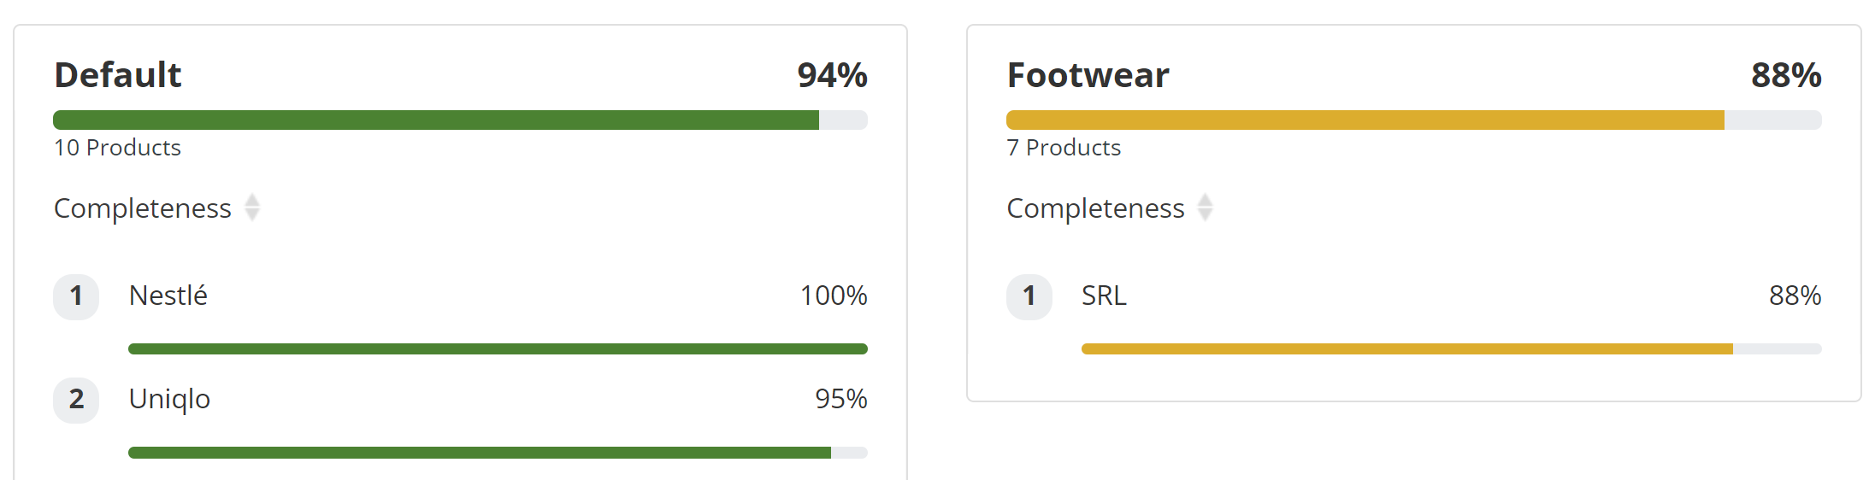Click rank badge 1 beside Nestlé

[x=76, y=296]
